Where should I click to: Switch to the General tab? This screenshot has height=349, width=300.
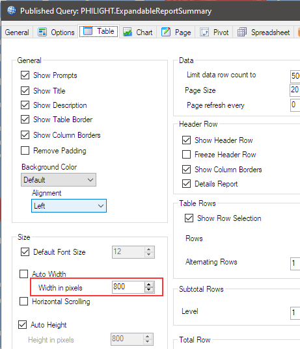[x=17, y=32]
